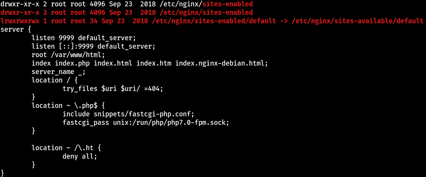Click the server_name _; directive
This screenshot has width=426, height=177.
click(x=59, y=72)
